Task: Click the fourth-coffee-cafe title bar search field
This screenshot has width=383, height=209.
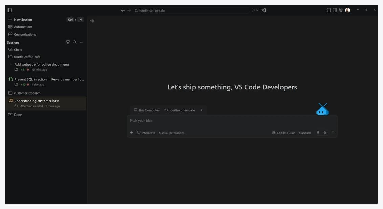Action: [x=191, y=10]
